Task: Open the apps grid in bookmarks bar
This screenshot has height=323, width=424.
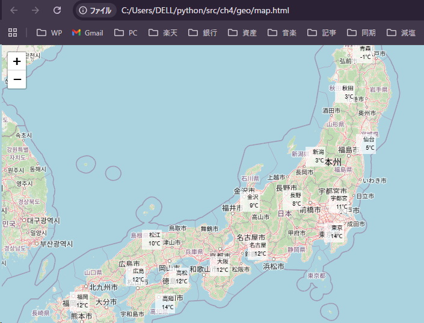Action: click(13, 32)
